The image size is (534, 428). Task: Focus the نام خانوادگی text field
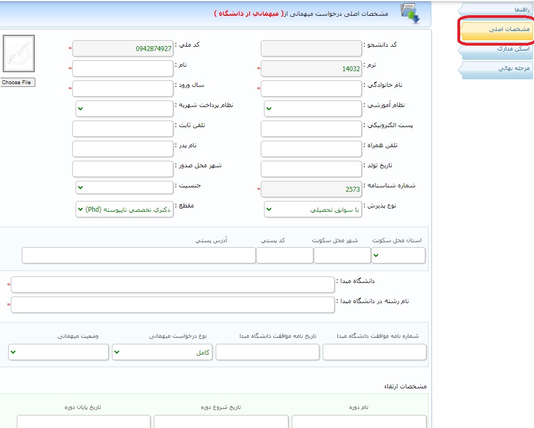311,88
